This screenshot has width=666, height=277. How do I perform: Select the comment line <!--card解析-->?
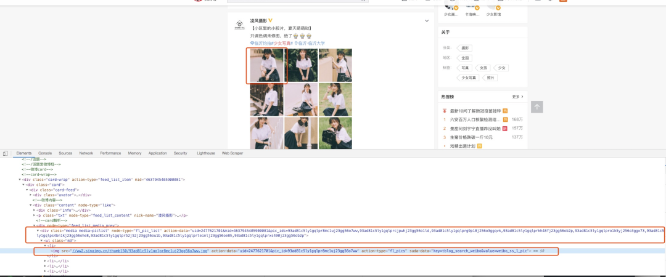[x=52, y=220]
